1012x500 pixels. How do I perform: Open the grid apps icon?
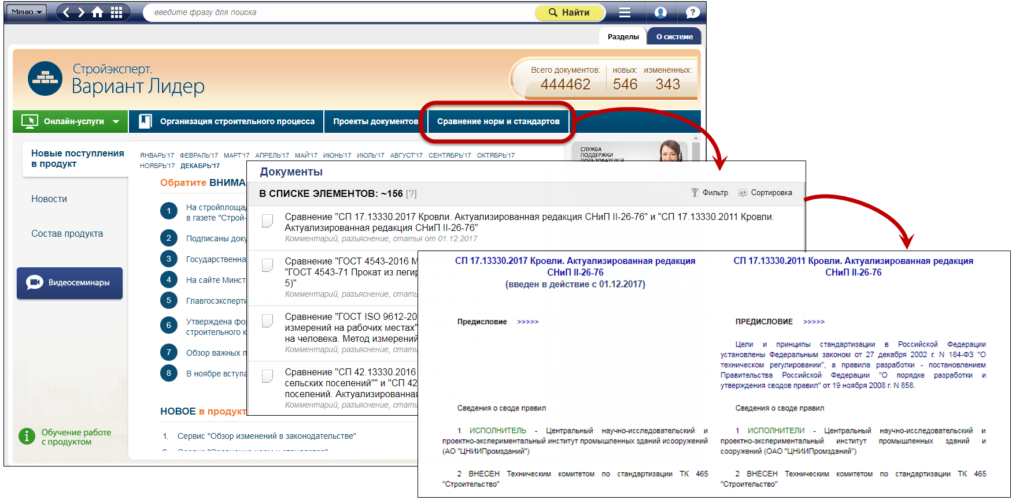[x=116, y=12]
